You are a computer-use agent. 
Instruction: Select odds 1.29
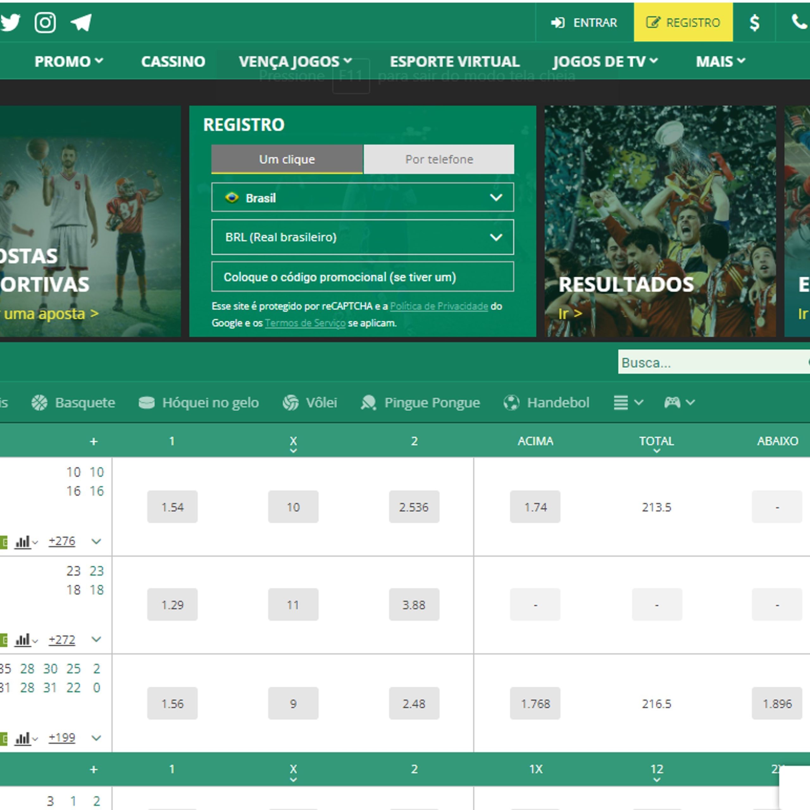coord(172,605)
